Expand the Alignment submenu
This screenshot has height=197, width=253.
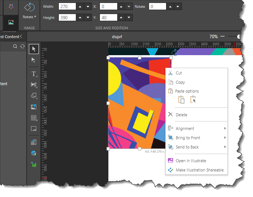click(196, 128)
